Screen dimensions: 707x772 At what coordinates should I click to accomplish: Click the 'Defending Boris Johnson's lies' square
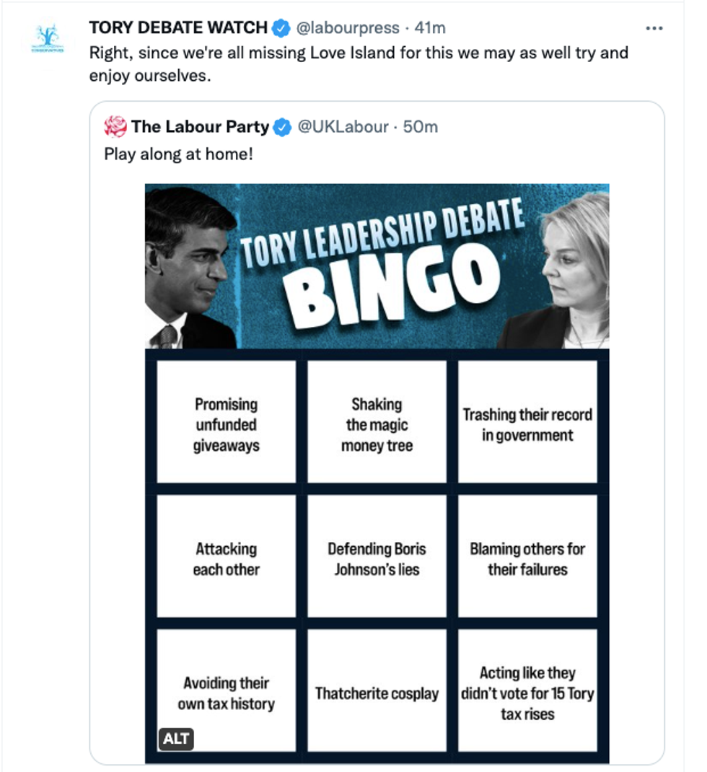tap(377, 559)
